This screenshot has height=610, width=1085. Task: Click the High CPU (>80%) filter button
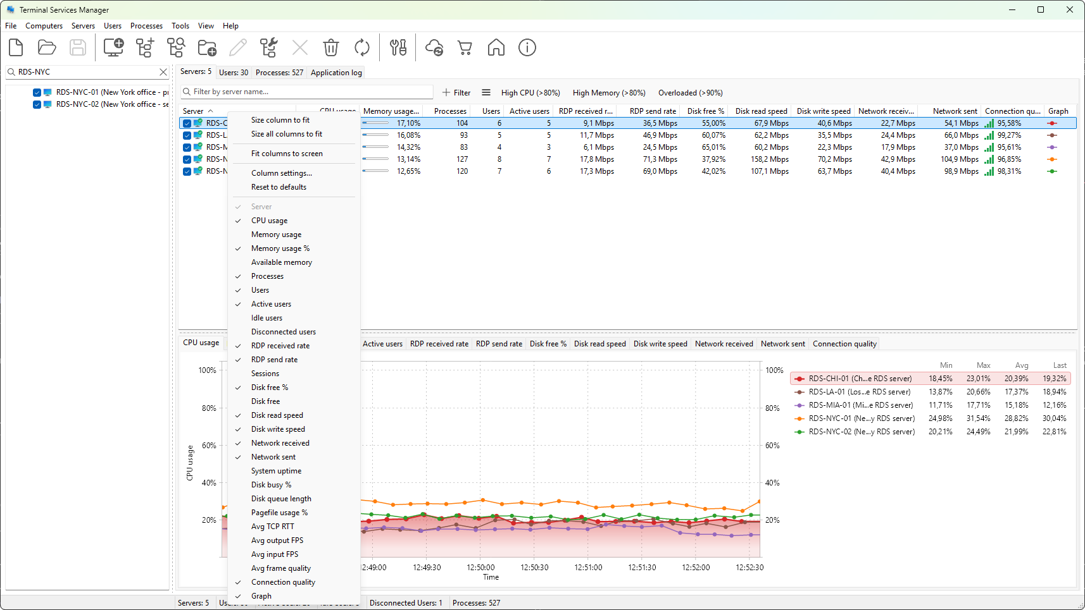pos(530,93)
